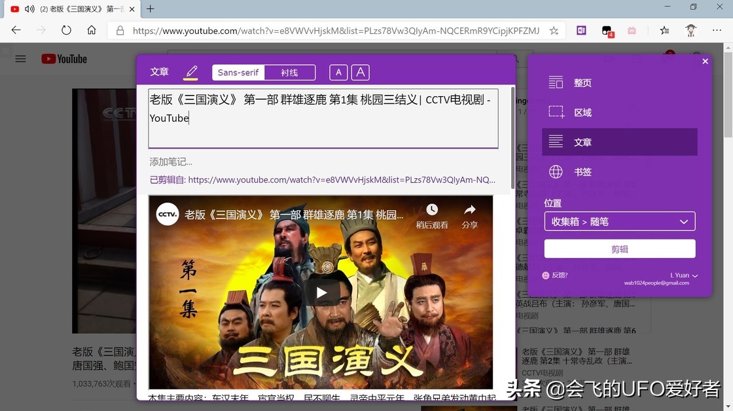Click the large A font size button
733x411 pixels.
tap(361, 72)
